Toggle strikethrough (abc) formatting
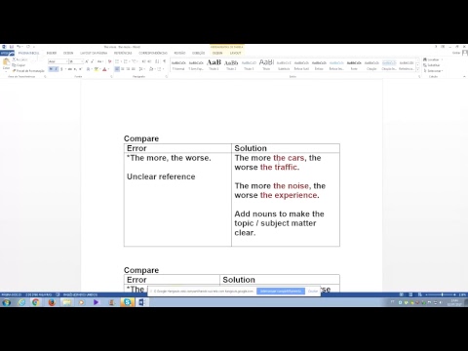468x351 pixels. click(x=69, y=69)
